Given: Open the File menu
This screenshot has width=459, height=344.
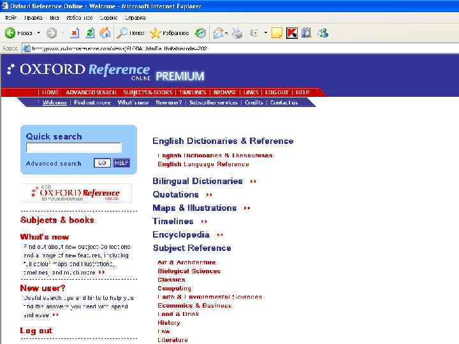Looking at the screenshot, I should [11, 18].
